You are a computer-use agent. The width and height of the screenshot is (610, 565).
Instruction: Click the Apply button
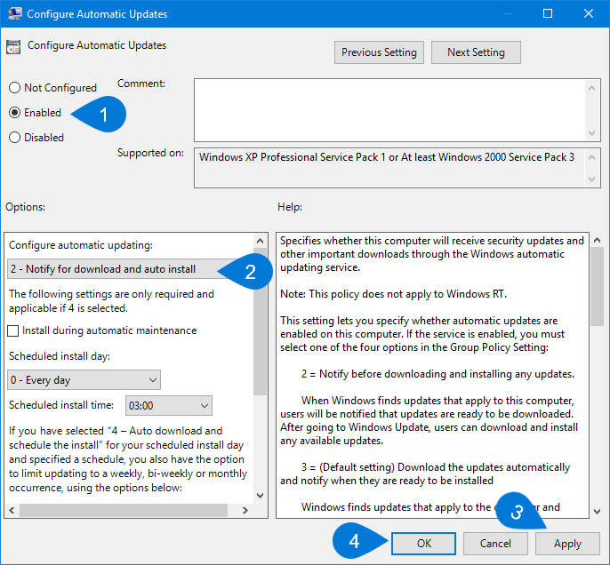(567, 544)
